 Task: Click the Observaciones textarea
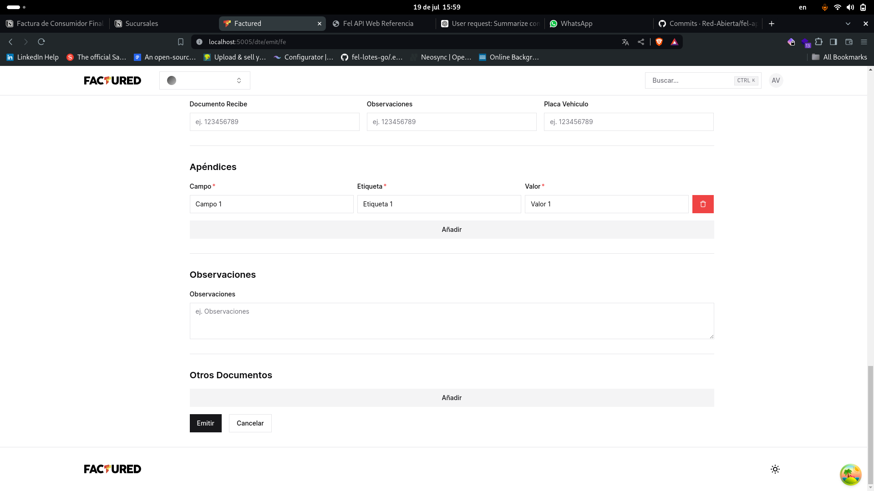(452, 321)
